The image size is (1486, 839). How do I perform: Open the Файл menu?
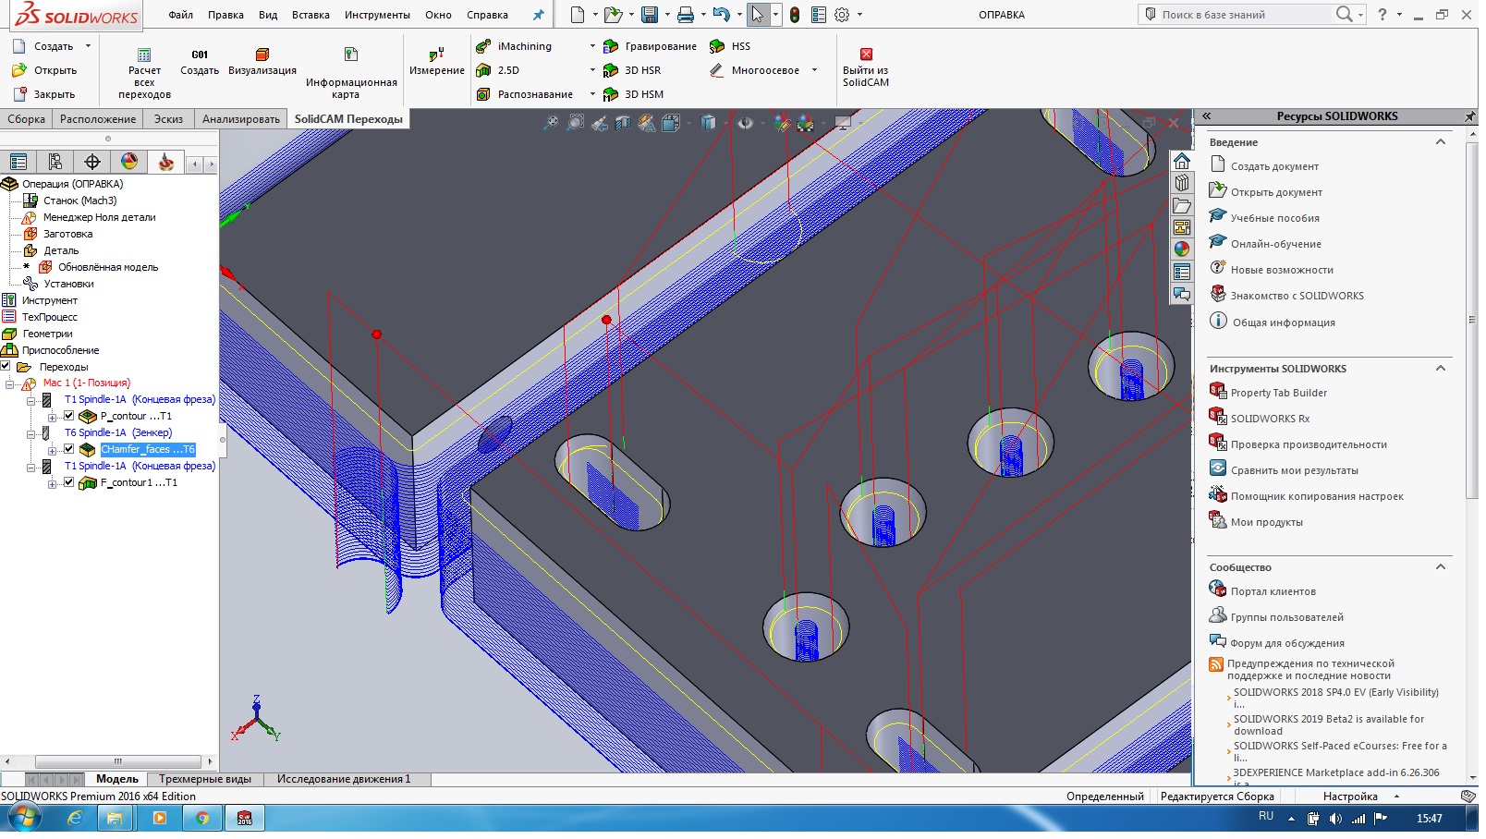click(x=181, y=15)
